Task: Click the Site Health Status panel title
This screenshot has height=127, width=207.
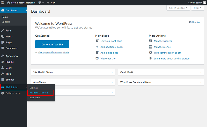Action: 43,72
